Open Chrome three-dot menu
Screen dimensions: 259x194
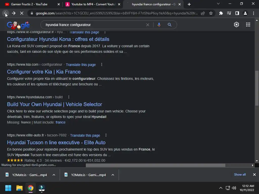pyautogui.click(x=253, y=13)
